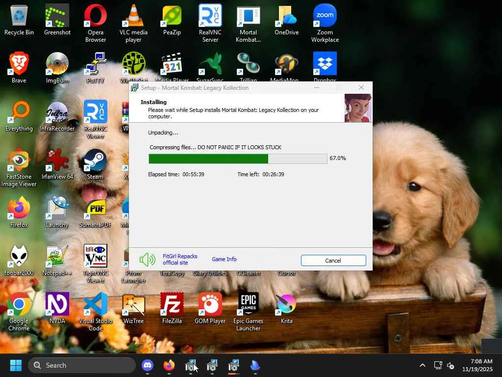The image size is (502, 377).
Task: Open Setup window system menu icon
Action: point(135,87)
